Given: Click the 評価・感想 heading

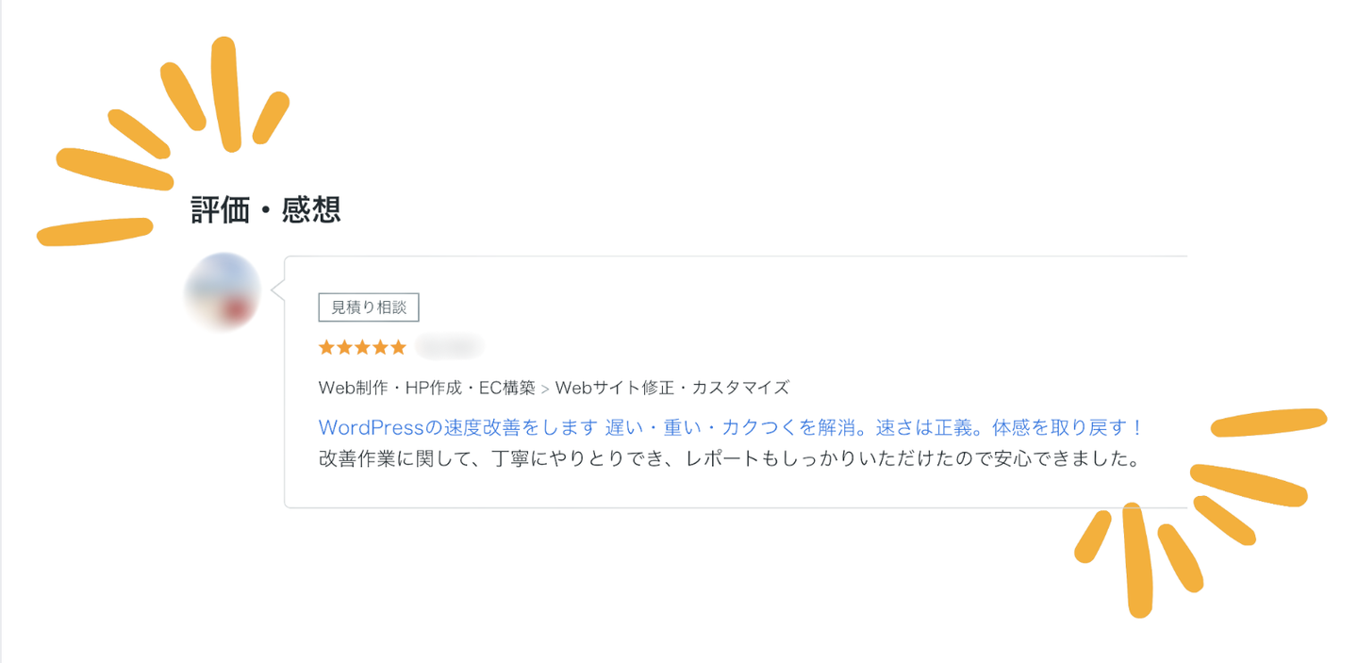Looking at the screenshot, I should [x=265, y=209].
